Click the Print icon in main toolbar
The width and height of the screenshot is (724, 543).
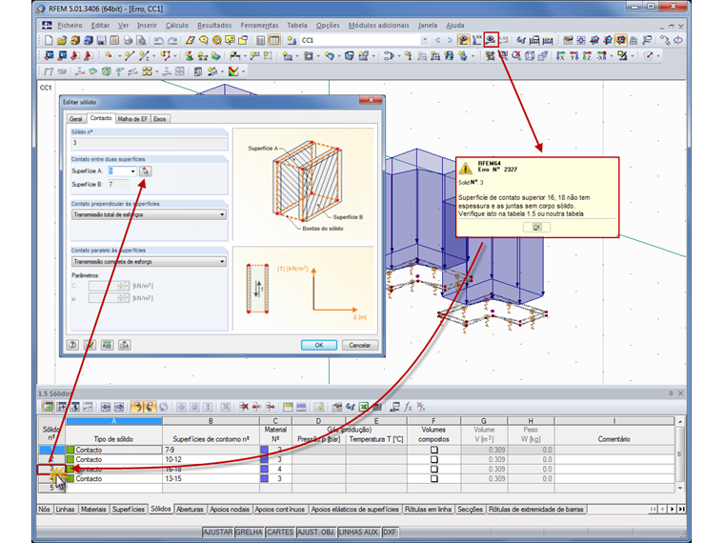[128, 41]
